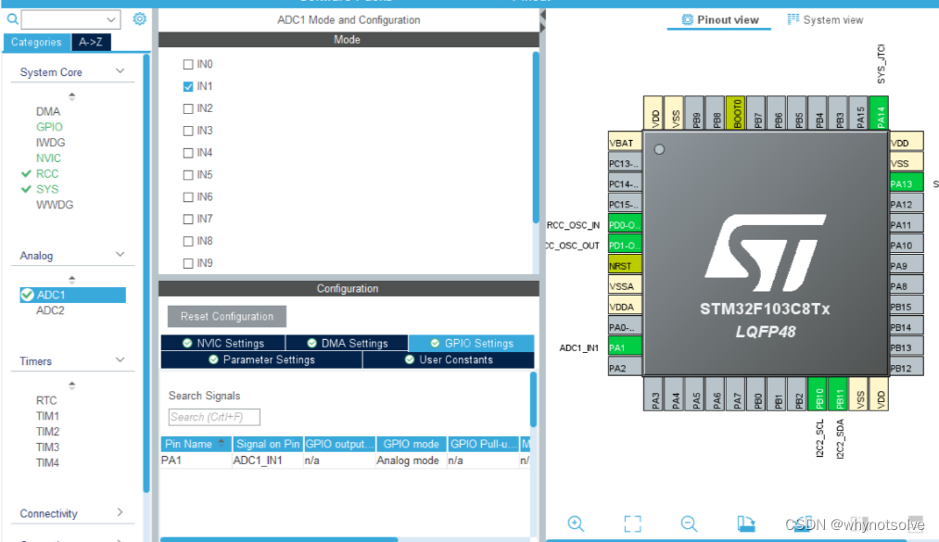This screenshot has height=542, width=939.
Task: Click the Search Signals input field
Action: point(214,417)
